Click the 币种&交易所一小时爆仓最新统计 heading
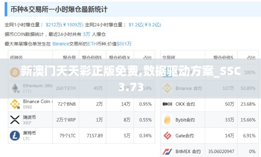The width and height of the screenshot is (261, 157). [59, 9]
